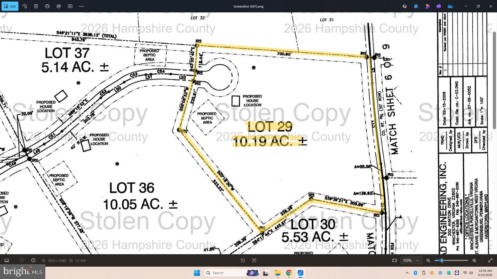497x279 pixels.
Task: Open the See more options menu
Action: click(x=82, y=6)
